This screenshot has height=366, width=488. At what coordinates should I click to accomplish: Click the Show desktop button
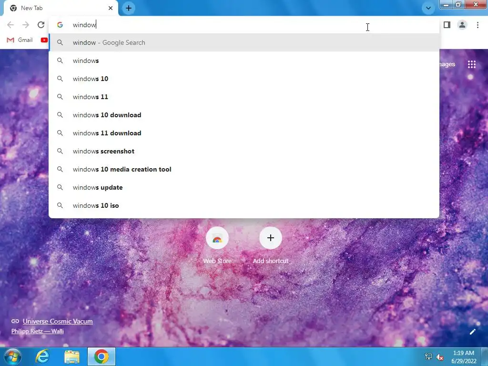click(485, 356)
